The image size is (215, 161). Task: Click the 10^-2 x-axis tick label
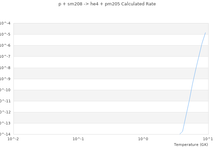13,139
